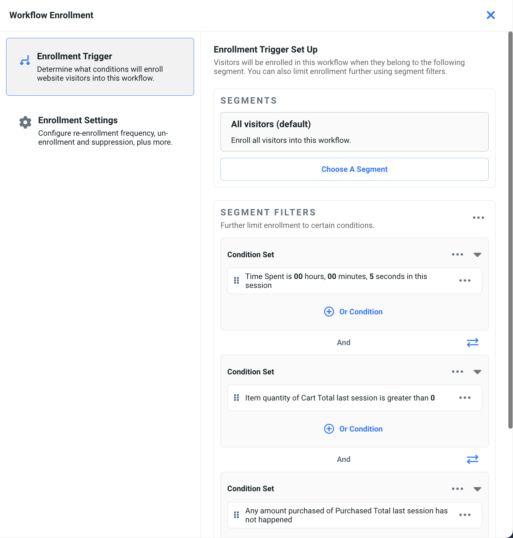Add Or Condition to Cart Total set

tap(354, 429)
